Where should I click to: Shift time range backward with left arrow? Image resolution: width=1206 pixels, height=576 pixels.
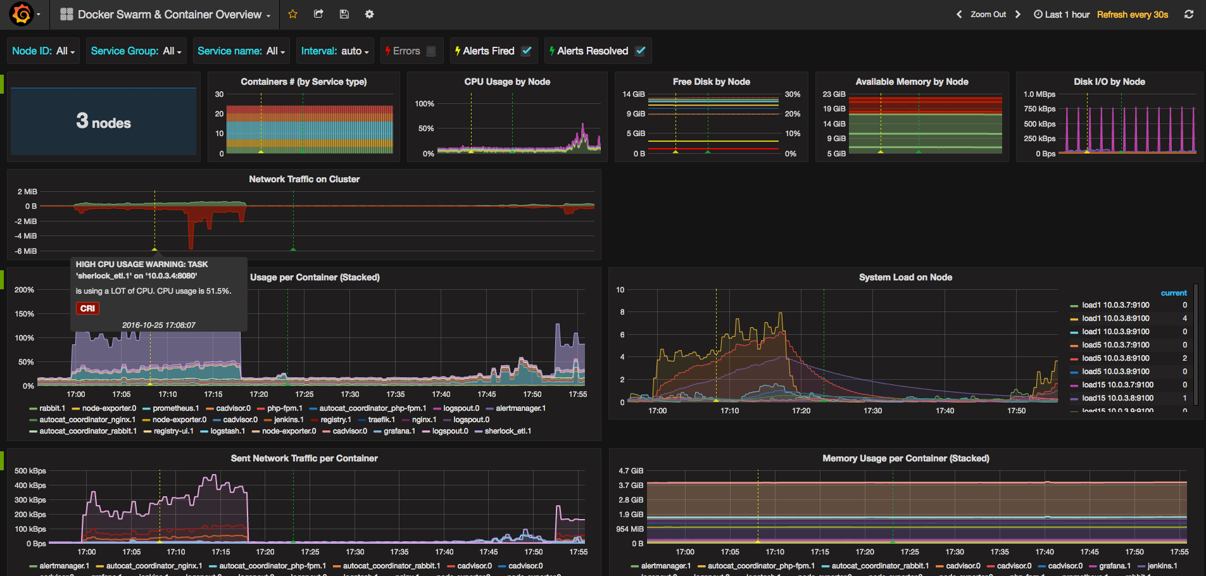959,14
